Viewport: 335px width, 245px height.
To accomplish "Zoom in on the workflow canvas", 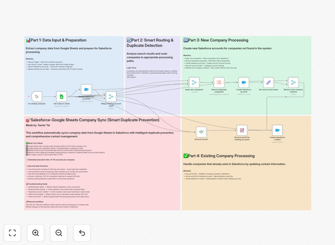I will [35, 233].
